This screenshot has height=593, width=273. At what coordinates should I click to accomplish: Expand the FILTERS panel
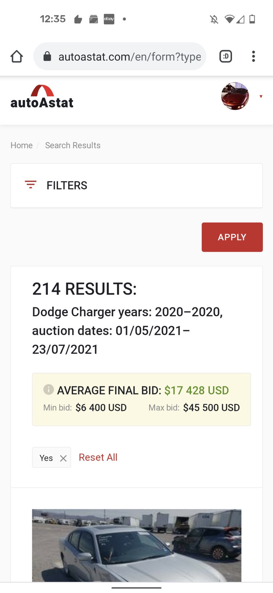point(67,185)
